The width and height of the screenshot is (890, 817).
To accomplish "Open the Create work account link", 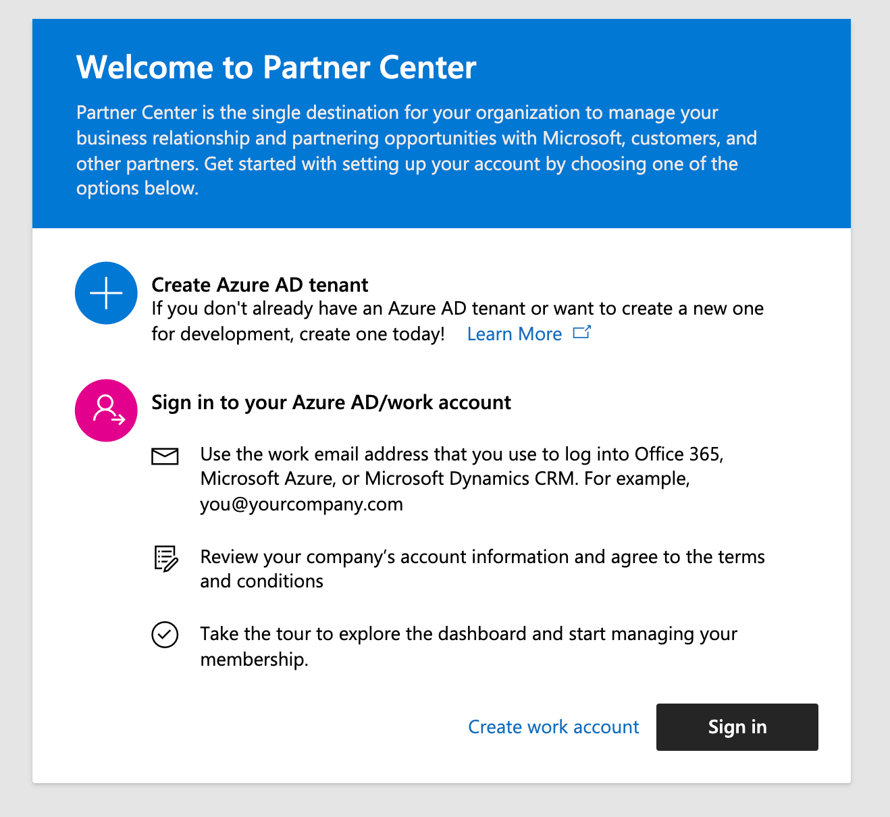I will (x=553, y=727).
